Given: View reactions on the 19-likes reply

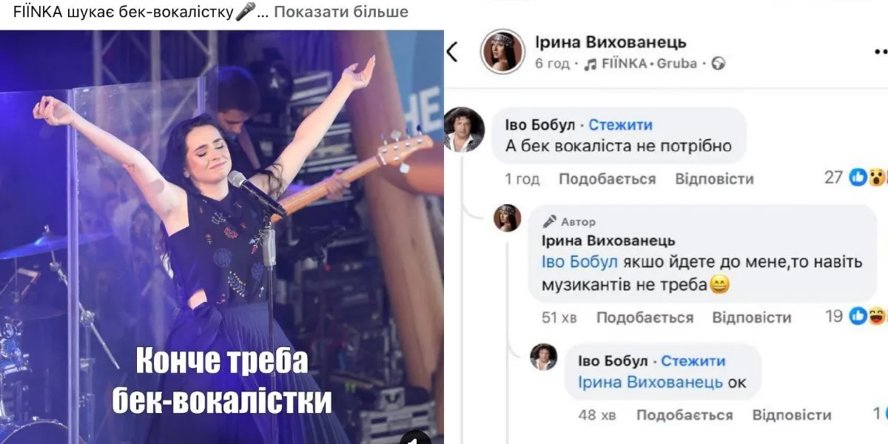Looking at the screenshot, I should pos(856,317).
